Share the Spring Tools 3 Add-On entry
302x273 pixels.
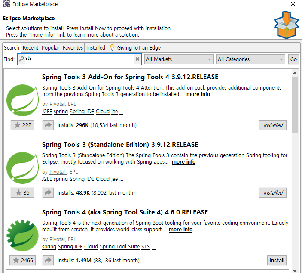(x=48, y=125)
